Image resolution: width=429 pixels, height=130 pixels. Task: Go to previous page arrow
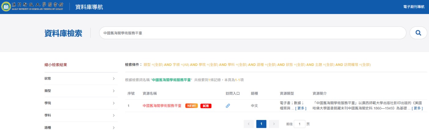[x=249, y=124]
